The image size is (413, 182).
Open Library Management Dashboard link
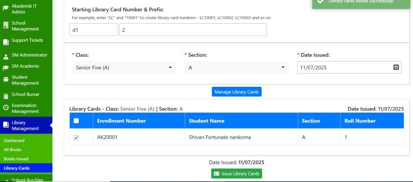[x=14, y=141]
